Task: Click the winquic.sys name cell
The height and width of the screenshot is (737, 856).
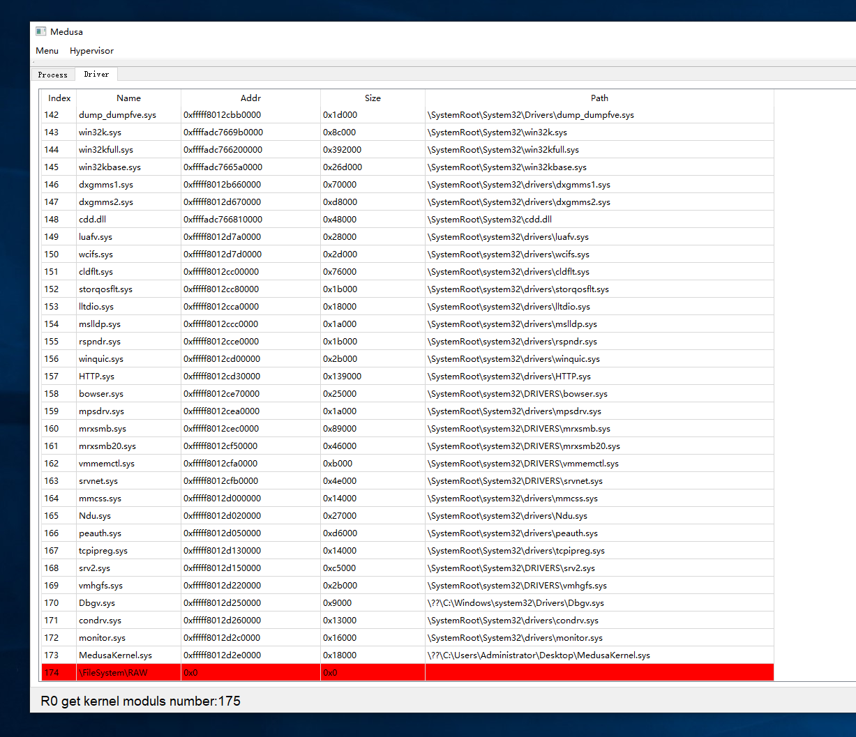Action: click(129, 359)
